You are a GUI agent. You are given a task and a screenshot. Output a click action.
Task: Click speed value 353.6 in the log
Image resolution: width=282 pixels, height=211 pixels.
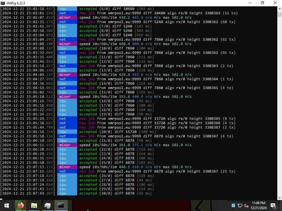coord(124,96)
